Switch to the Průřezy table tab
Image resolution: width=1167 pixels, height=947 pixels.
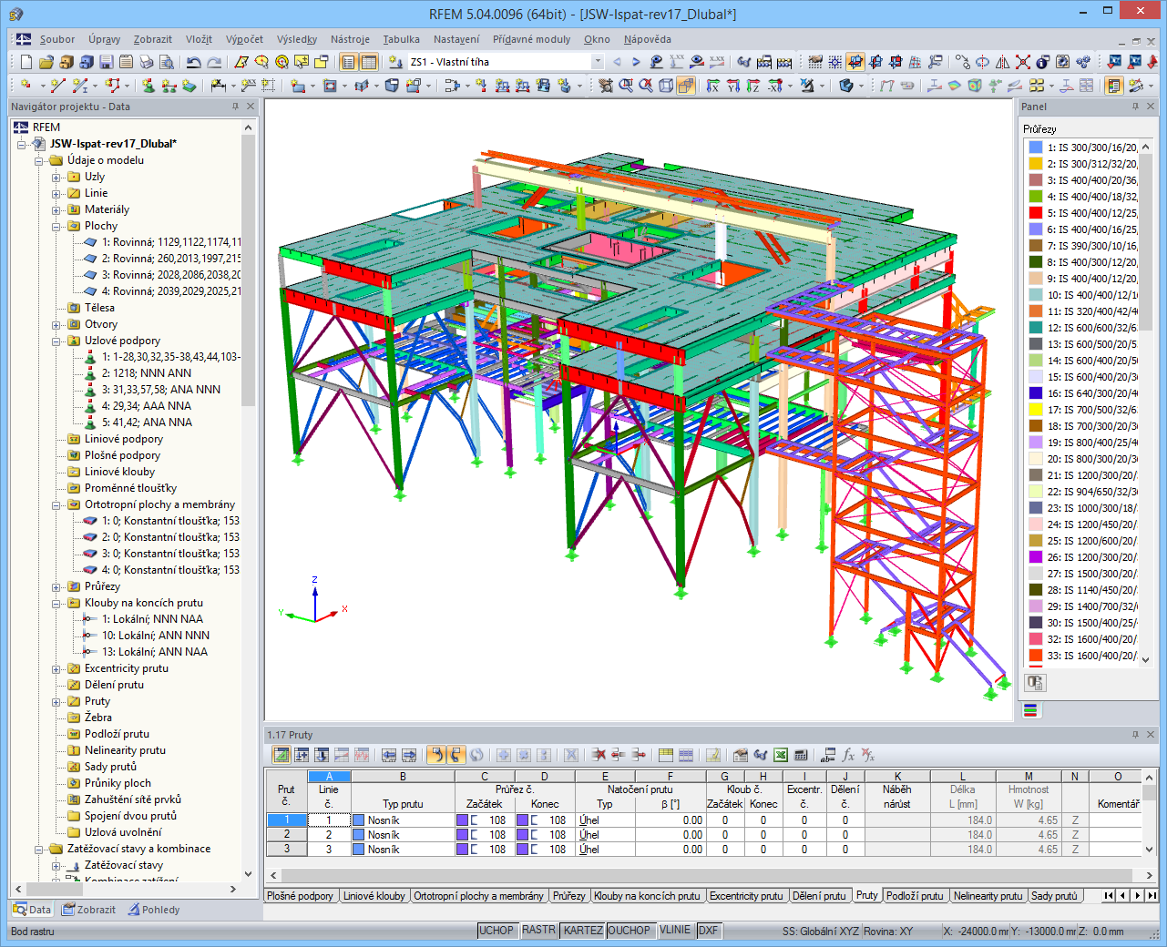tap(569, 895)
